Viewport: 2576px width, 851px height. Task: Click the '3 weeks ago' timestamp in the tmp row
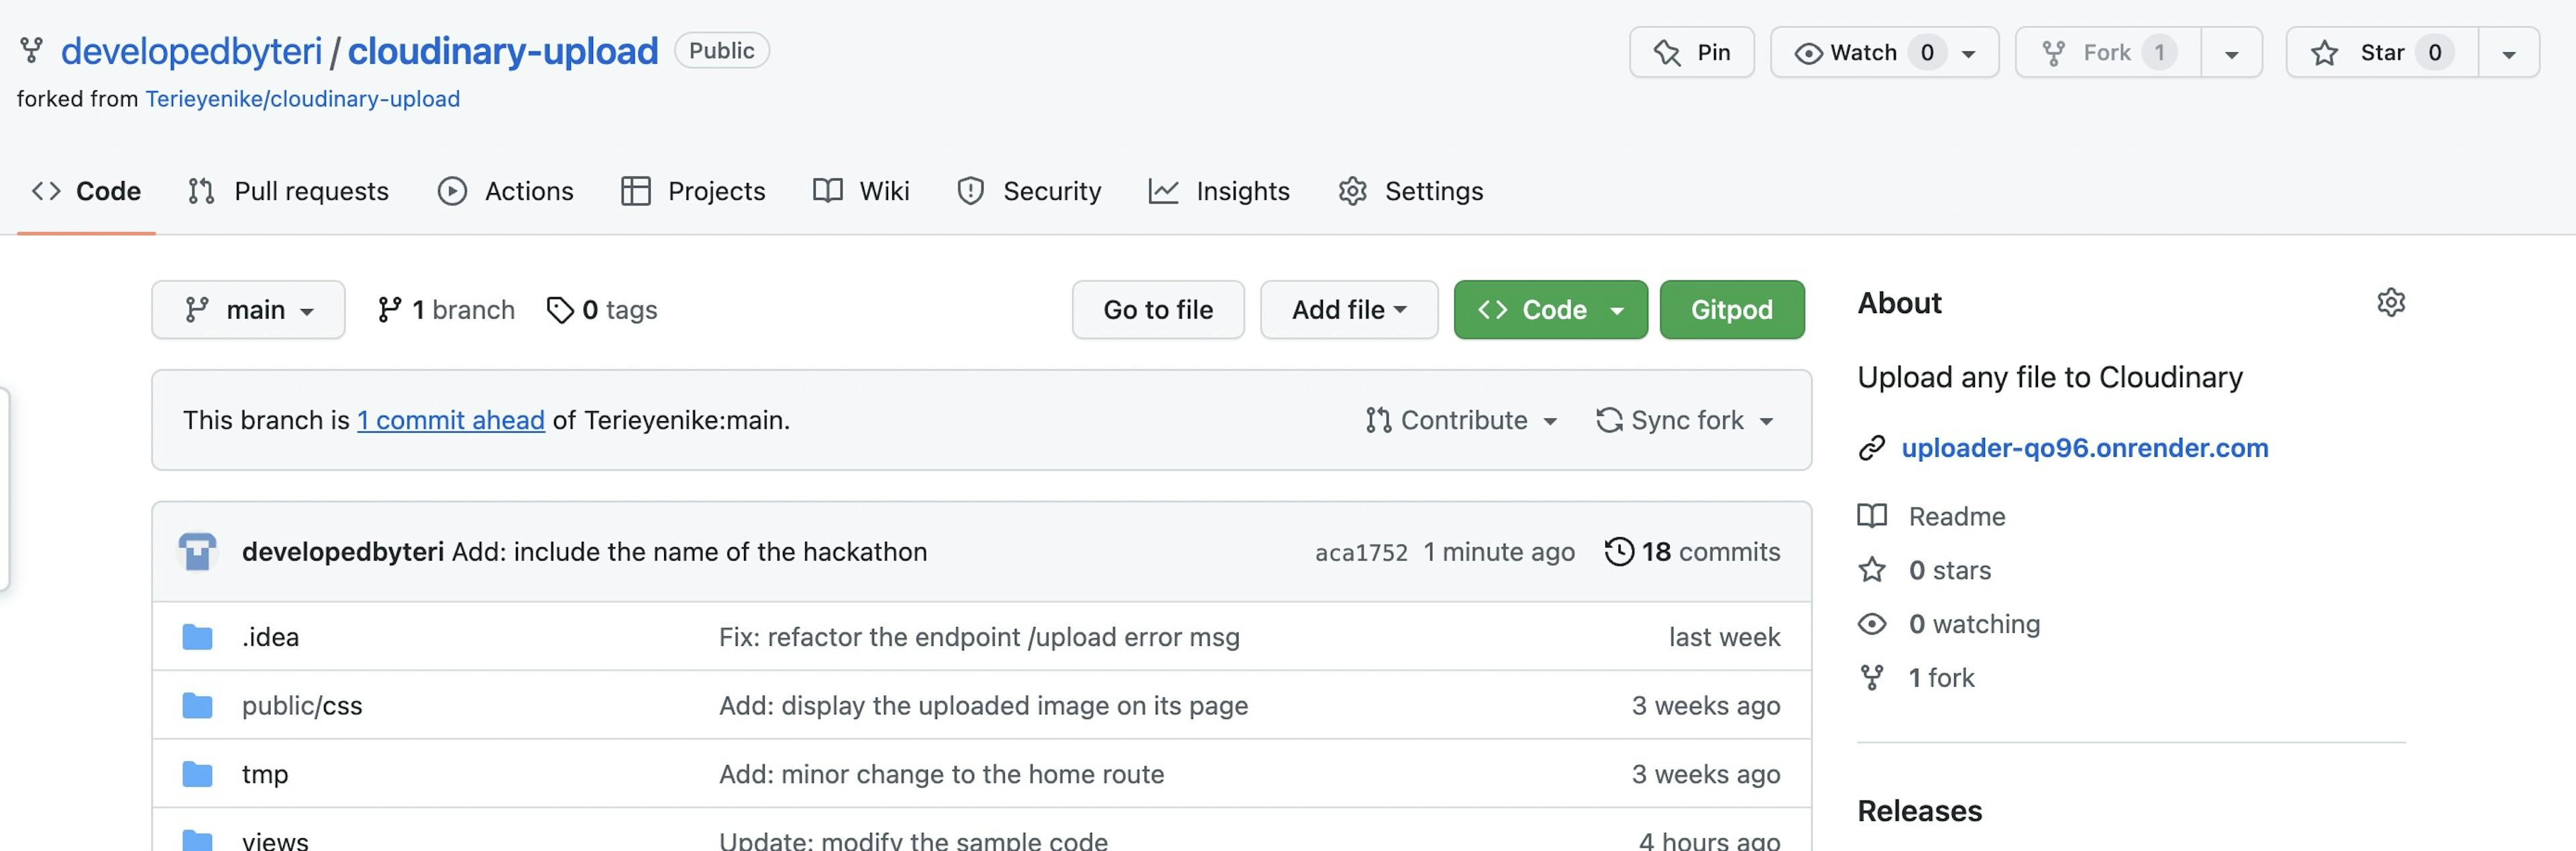click(1706, 775)
